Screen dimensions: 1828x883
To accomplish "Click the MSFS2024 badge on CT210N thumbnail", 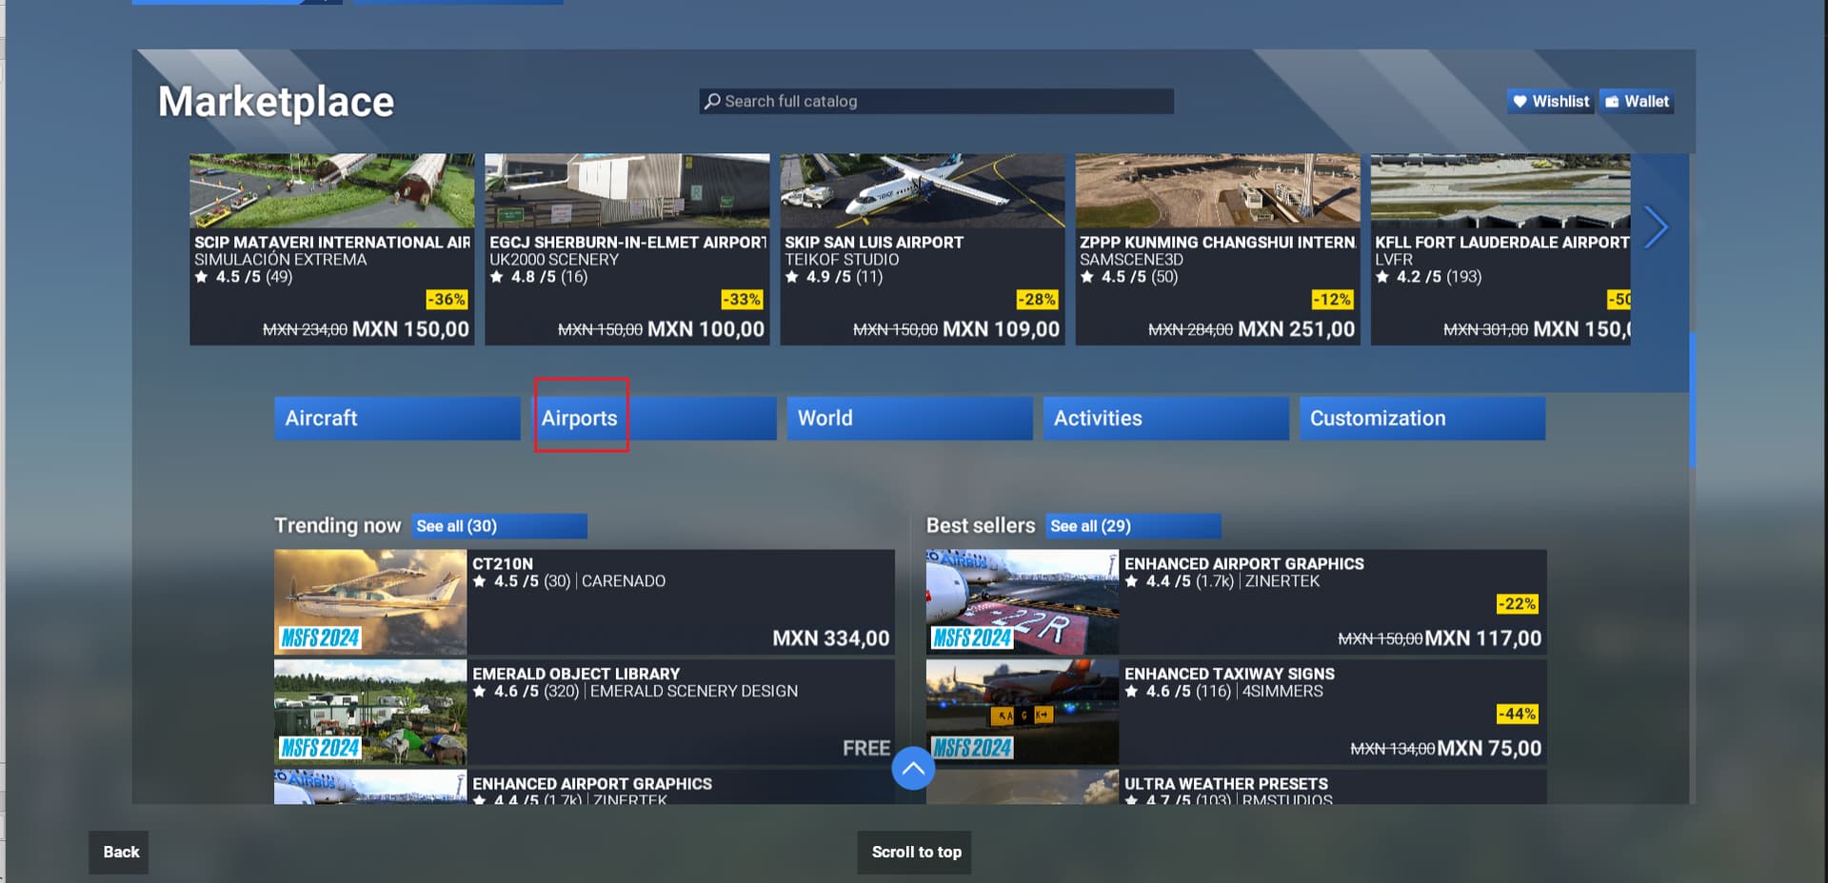I will pyautogui.click(x=320, y=638).
